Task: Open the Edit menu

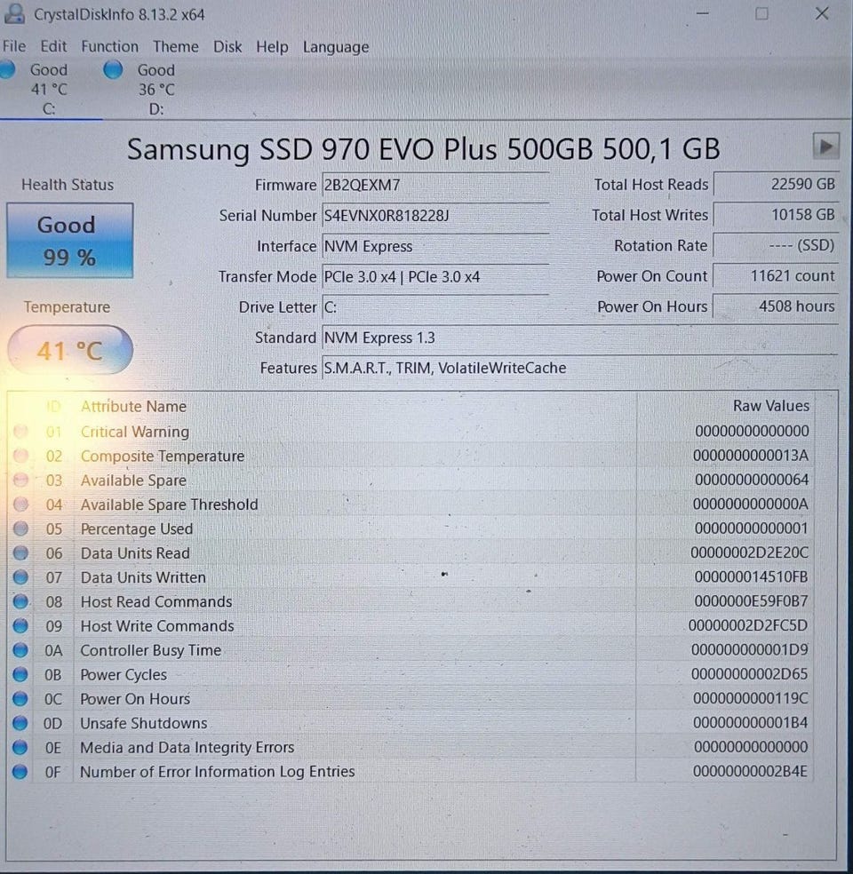Action: tap(53, 46)
